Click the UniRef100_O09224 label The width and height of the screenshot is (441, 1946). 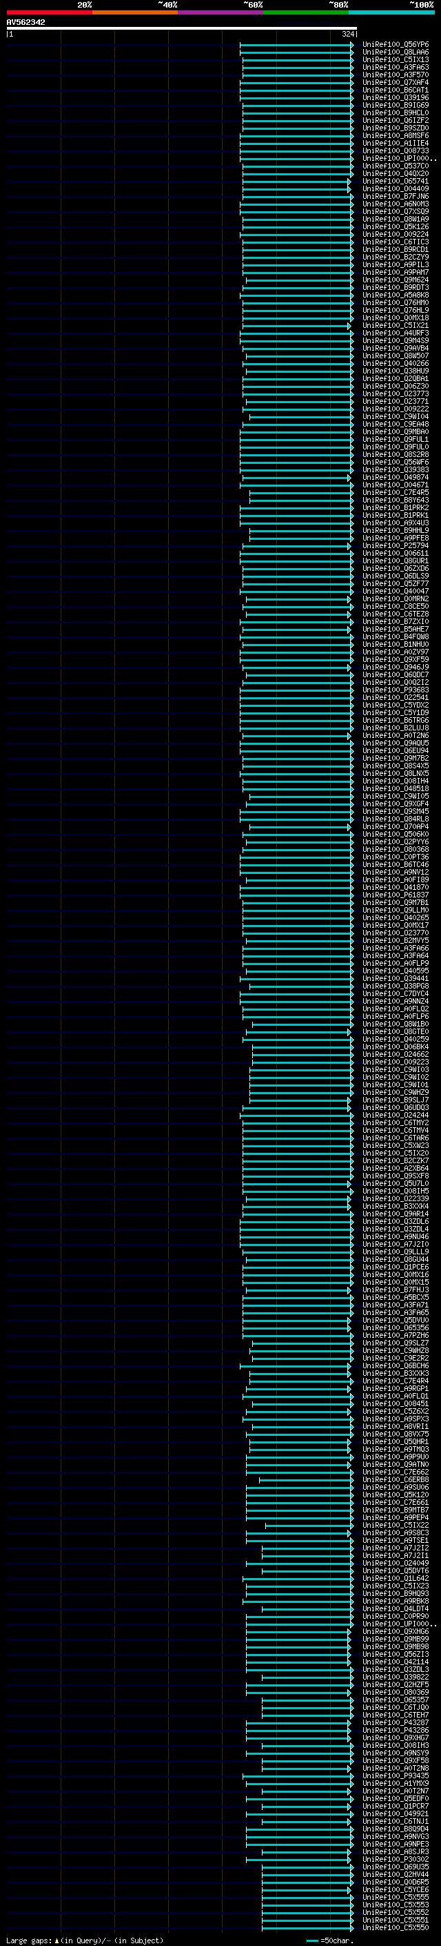click(x=396, y=234)
